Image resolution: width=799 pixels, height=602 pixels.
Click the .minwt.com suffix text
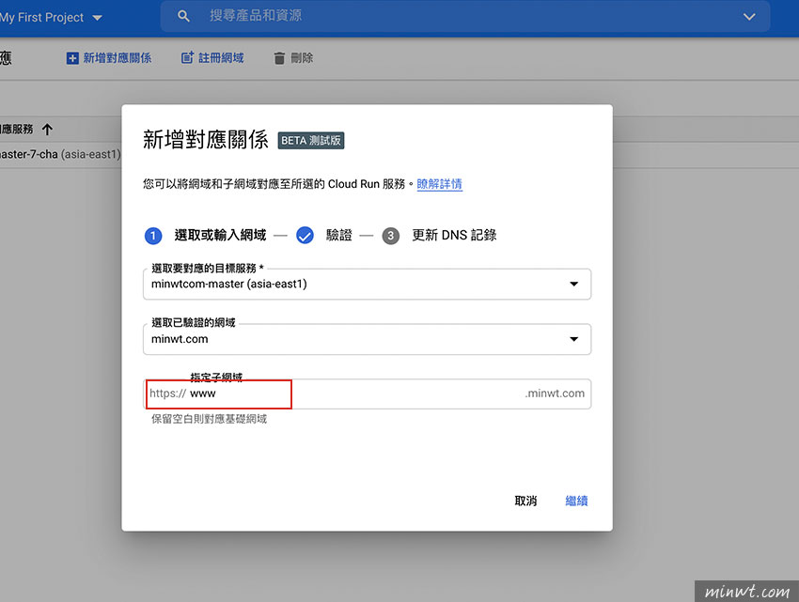point(555,394)
